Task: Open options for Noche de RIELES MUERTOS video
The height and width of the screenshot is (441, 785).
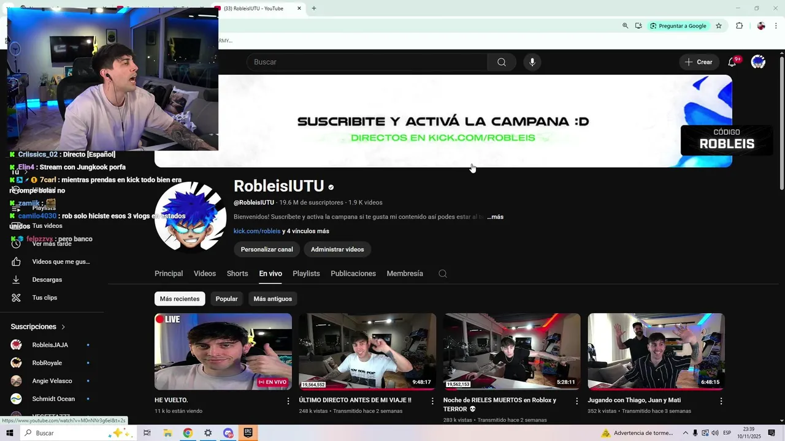Action: [x=576, y=401]
